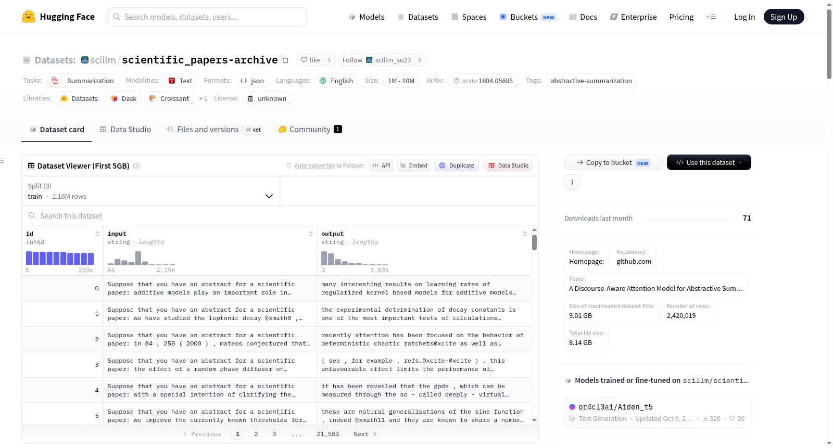The width and height of the screenshot is (833, 448).
Task: Click the output lengths histogram
Action: tap(355, 258)
